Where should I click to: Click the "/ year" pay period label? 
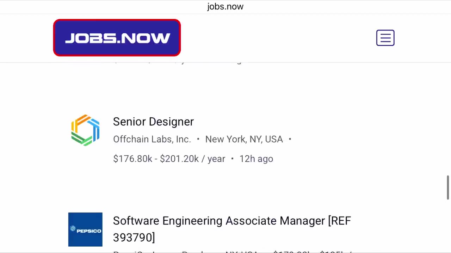213,159
